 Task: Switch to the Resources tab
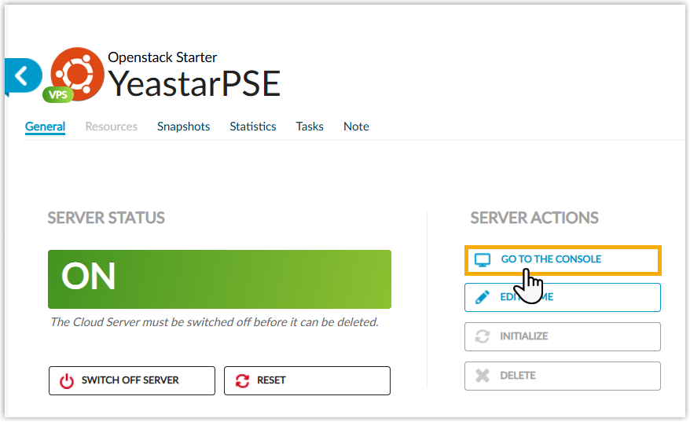111,127
